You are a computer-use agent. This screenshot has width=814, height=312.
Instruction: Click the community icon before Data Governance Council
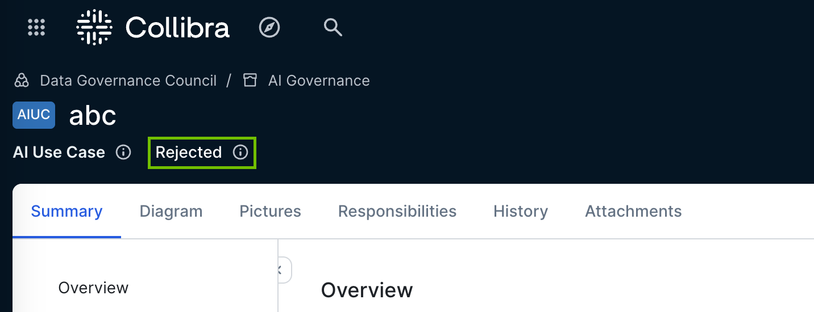pos(22,81)
